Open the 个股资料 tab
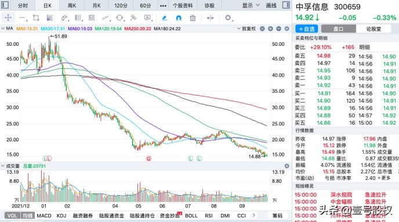Viewport: 399px width, 222px height. click(x=183, y=5)
